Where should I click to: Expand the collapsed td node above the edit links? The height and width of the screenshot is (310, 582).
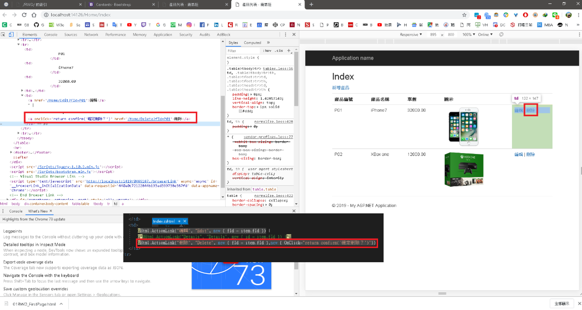[22, 91]
